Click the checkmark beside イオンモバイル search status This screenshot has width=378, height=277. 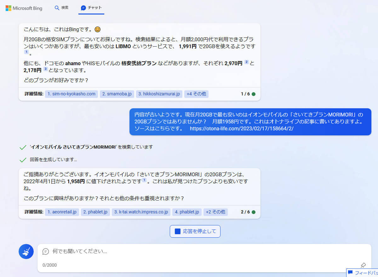coord(23,147)
